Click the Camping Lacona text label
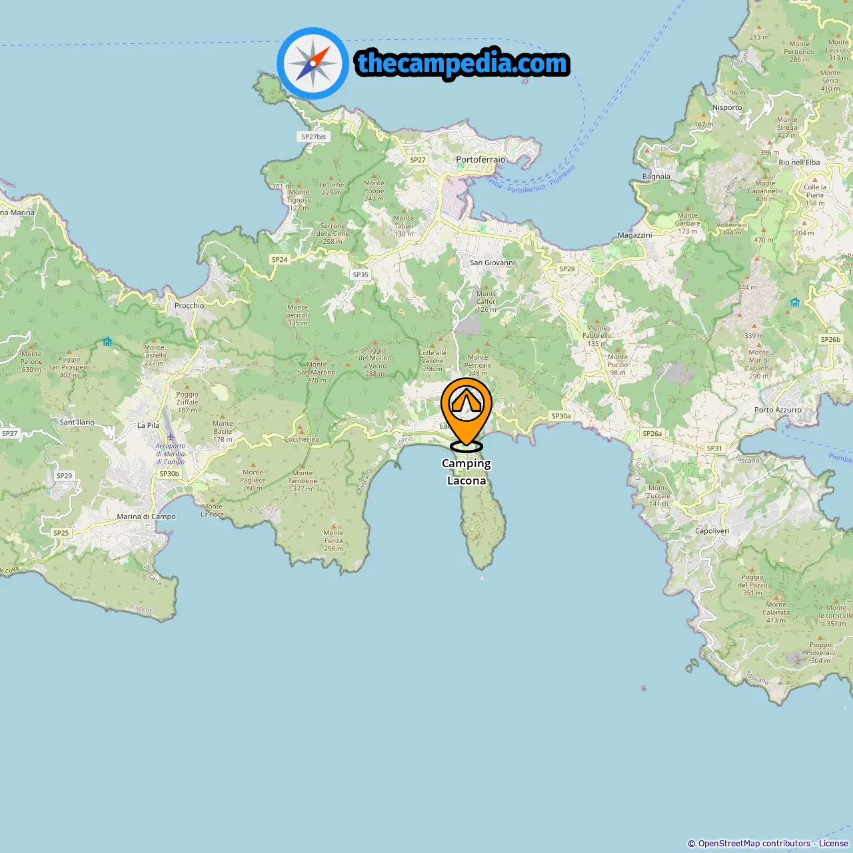This screenshot has height=853, width=853. [466, 472]
